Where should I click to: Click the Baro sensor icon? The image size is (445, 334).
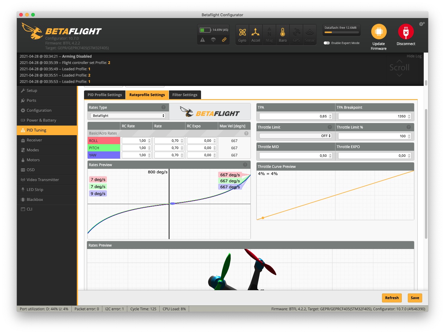(283, 35)
